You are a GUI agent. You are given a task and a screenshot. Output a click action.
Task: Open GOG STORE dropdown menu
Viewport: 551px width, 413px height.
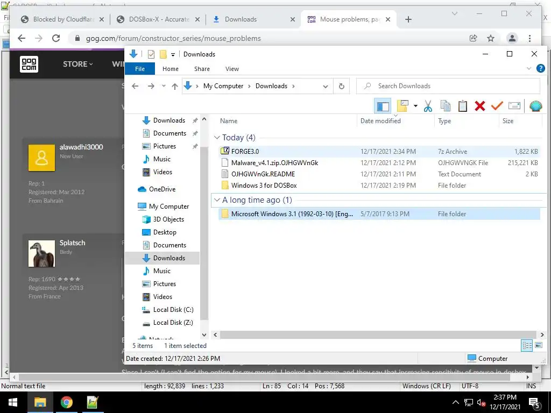77,64
